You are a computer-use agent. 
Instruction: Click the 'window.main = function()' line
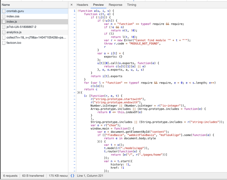click(x=112, y=129)
